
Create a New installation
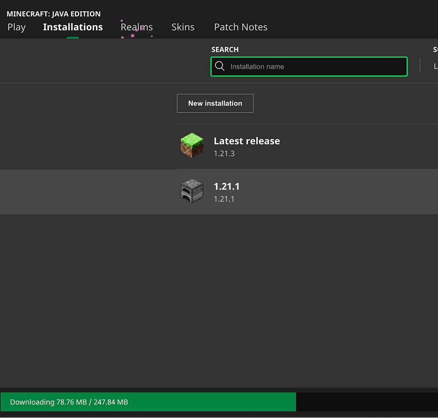point(215,103)
